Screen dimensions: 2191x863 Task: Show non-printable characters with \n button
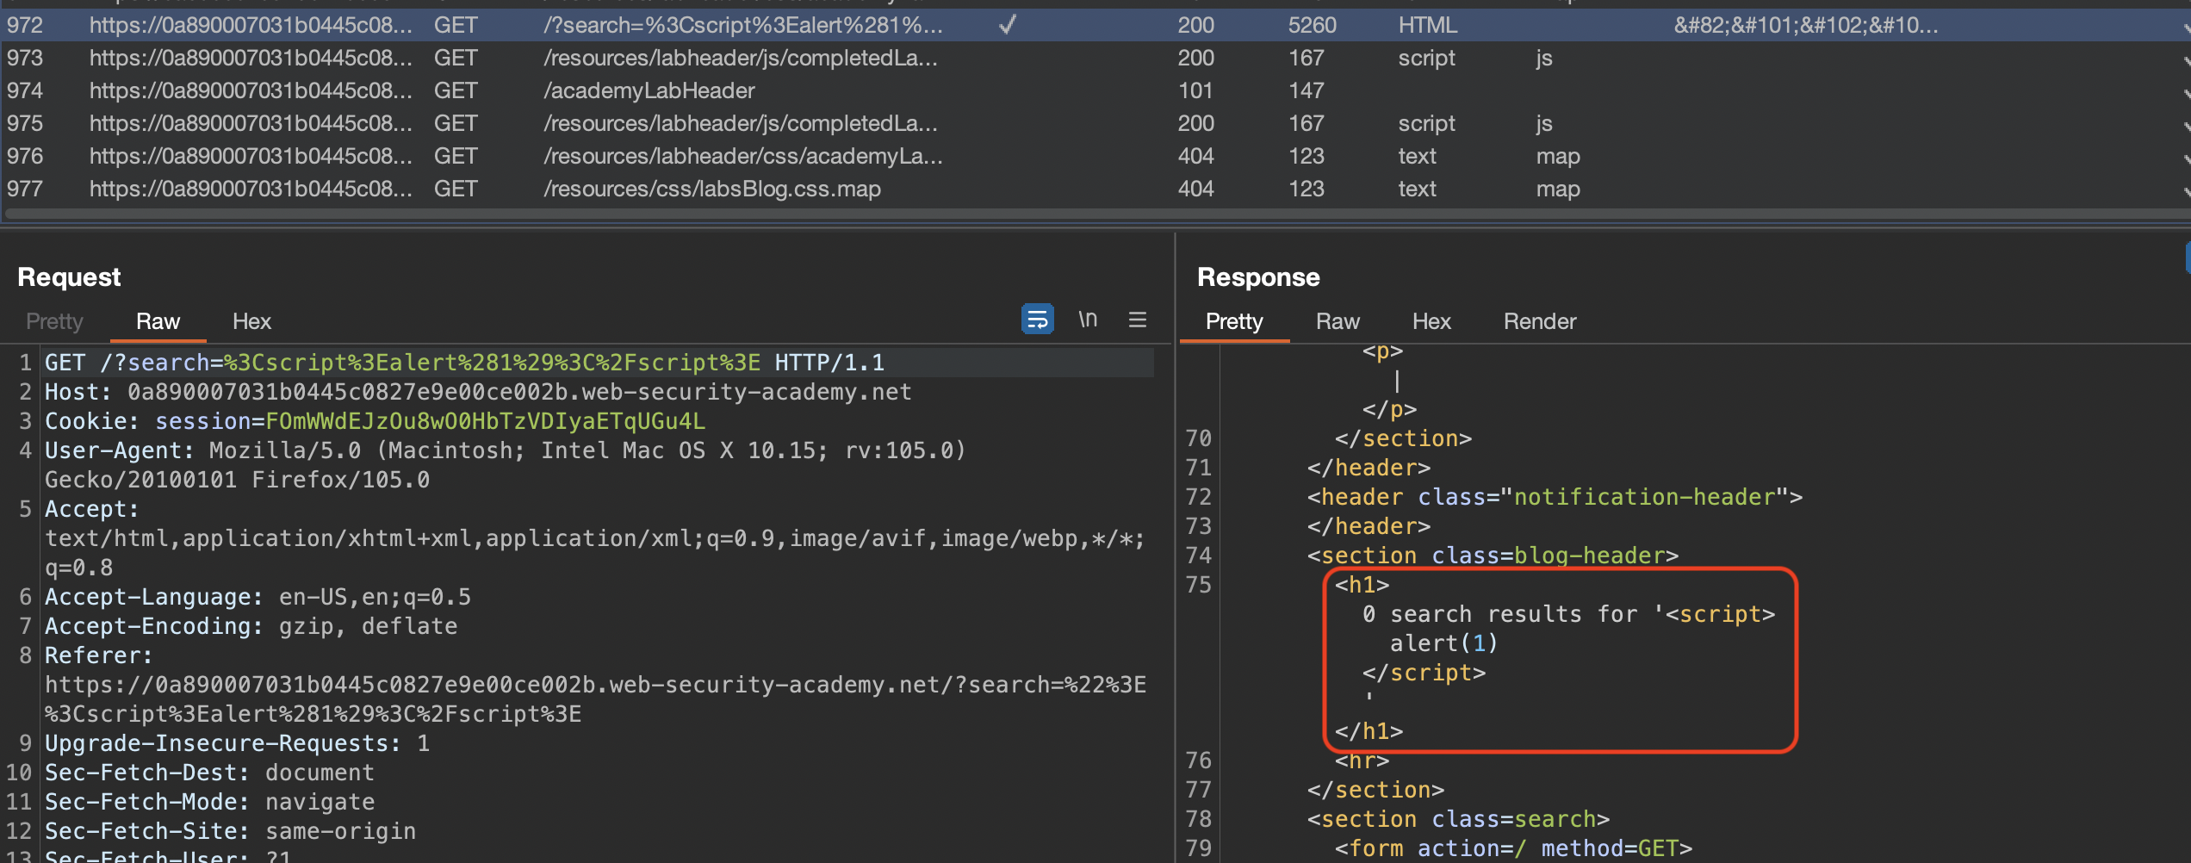click(x=1088, y=320)
